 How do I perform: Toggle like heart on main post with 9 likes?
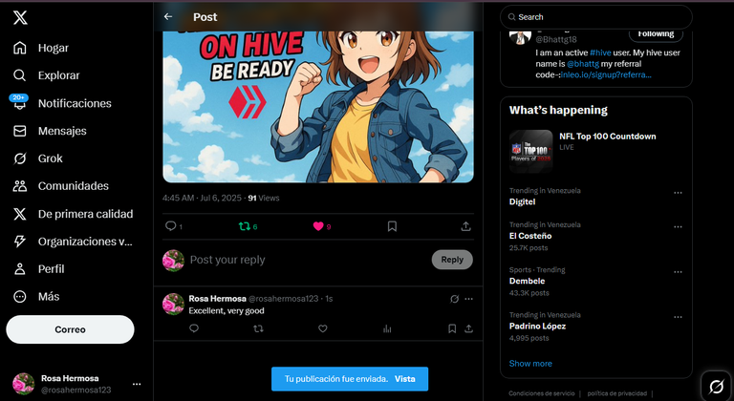click(318, 226)
